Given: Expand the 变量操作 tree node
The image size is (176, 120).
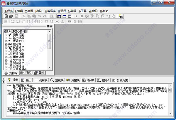Looking at the screenshot, I should coord(6,48).
